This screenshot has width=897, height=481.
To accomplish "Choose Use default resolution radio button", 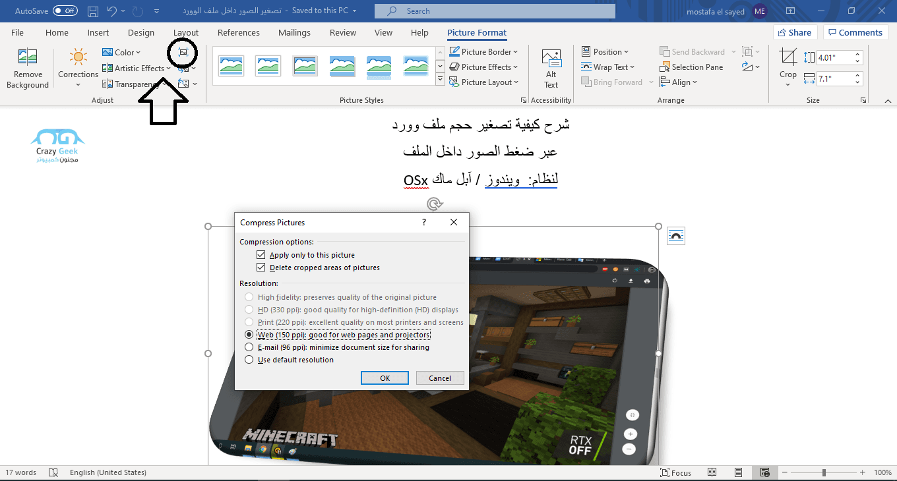I will (249, 360).
